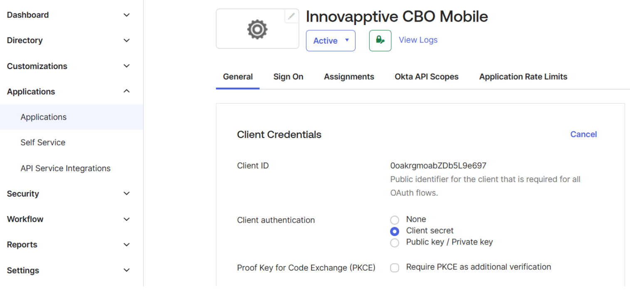Open the Active status dropdown
Image resolution: width=630 pixels, height=293 pixels.
[331, 41]
